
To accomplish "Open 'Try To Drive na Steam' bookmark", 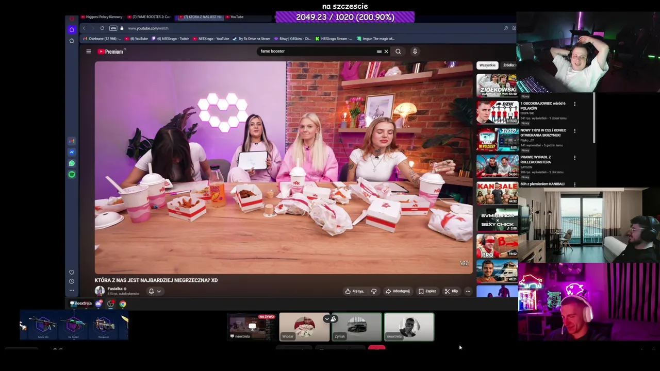I will click(252, 39).
